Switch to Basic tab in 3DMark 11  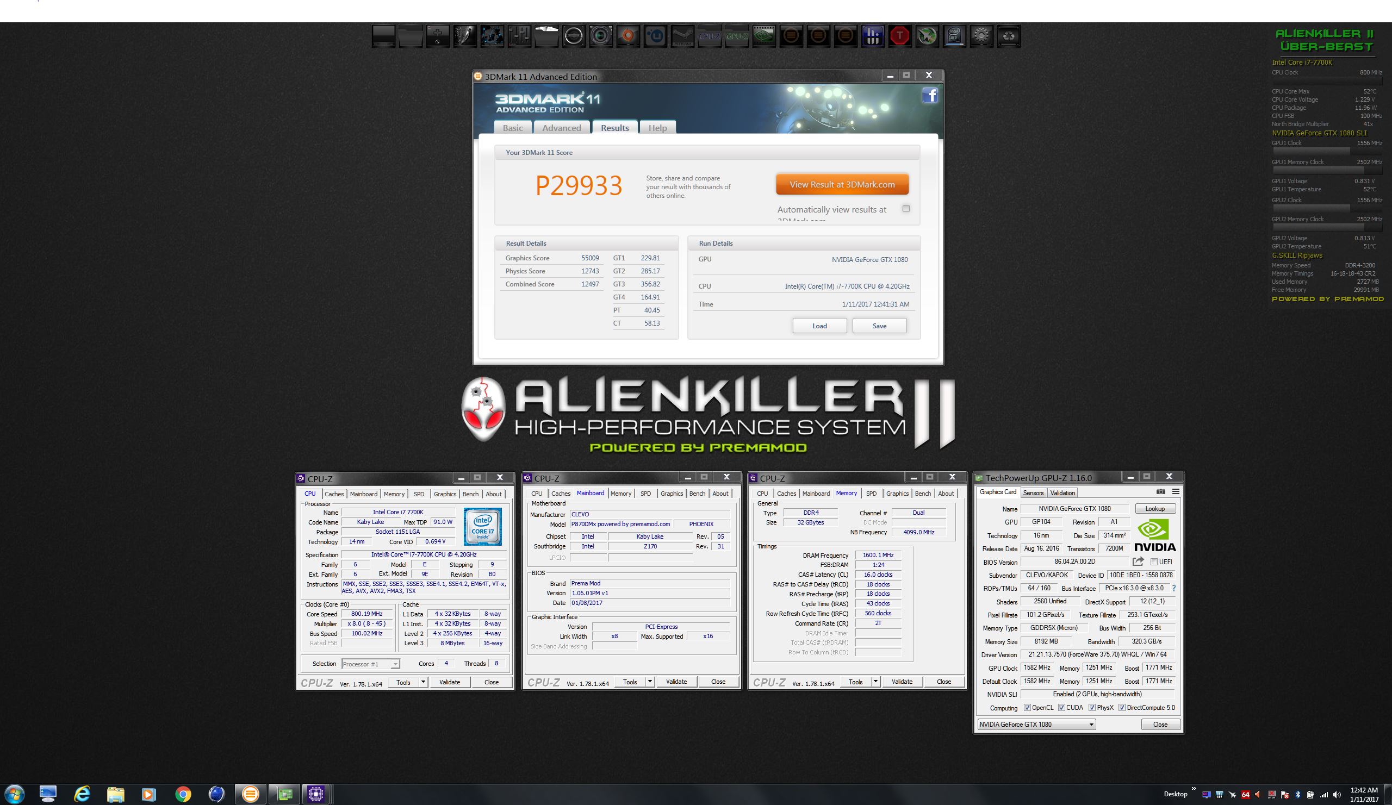(513, 128)
